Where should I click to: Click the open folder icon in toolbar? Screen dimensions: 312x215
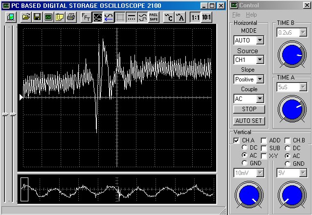click(26, 17)
